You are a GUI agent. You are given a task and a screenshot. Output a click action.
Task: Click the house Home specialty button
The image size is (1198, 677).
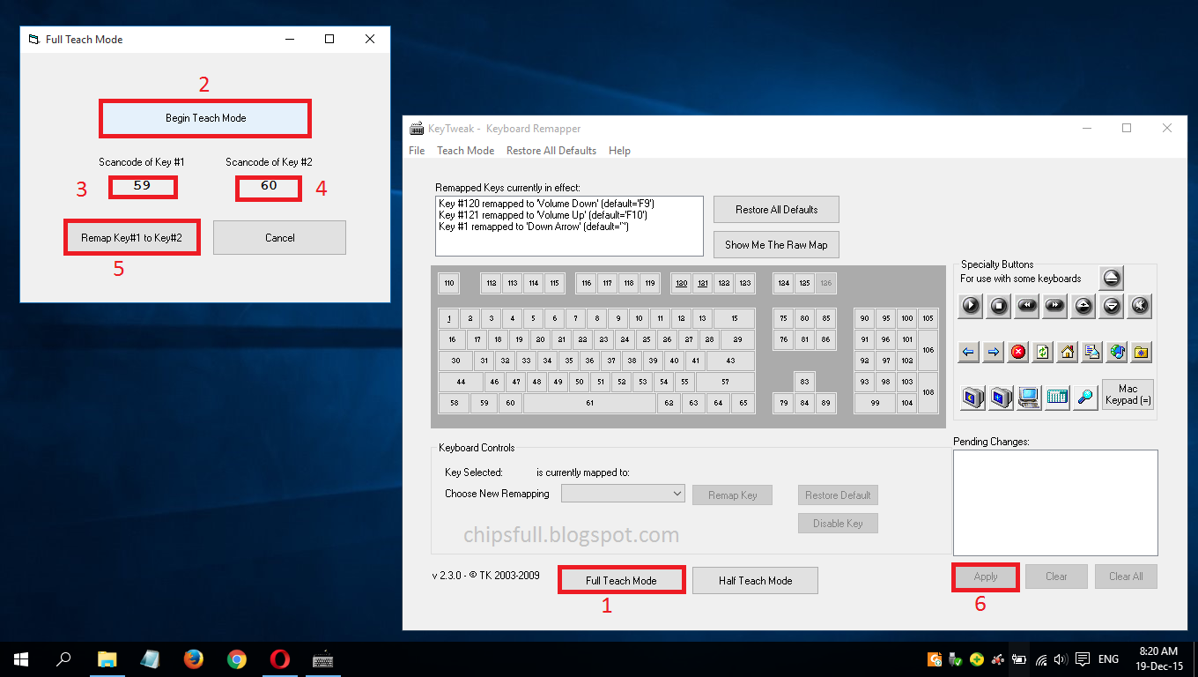tap(1068, 352)
